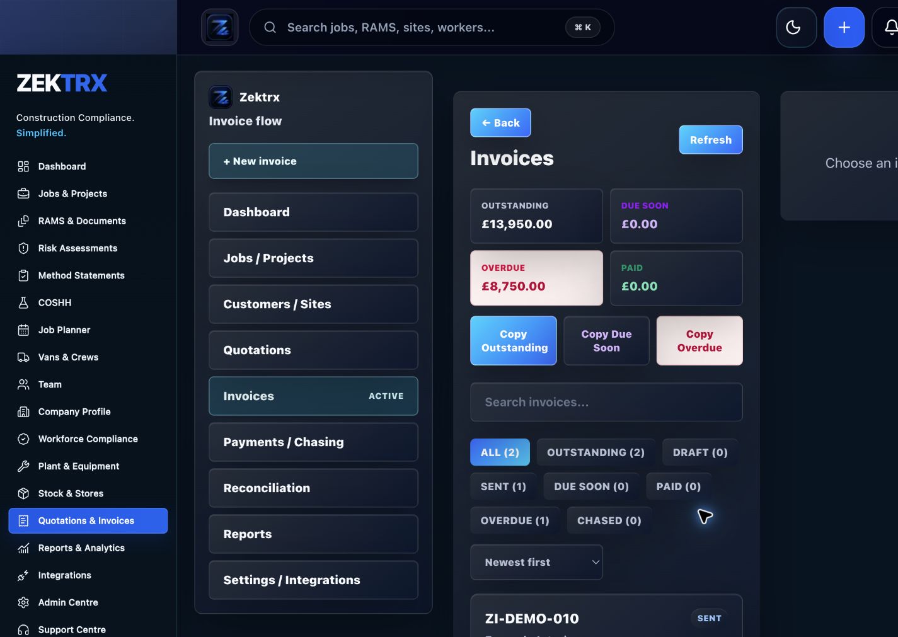Image resolution: width=898 pixels, height=637 pixels.
Task: Click the Zektrx app logo in top bar
Action: click(x=220, y=27)
